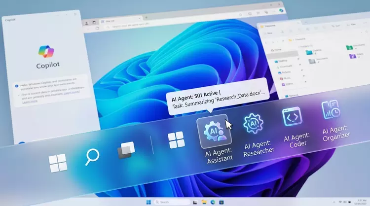
Task: Click the AI Agent: S01 Active tooltip
Action: (218, 97)
